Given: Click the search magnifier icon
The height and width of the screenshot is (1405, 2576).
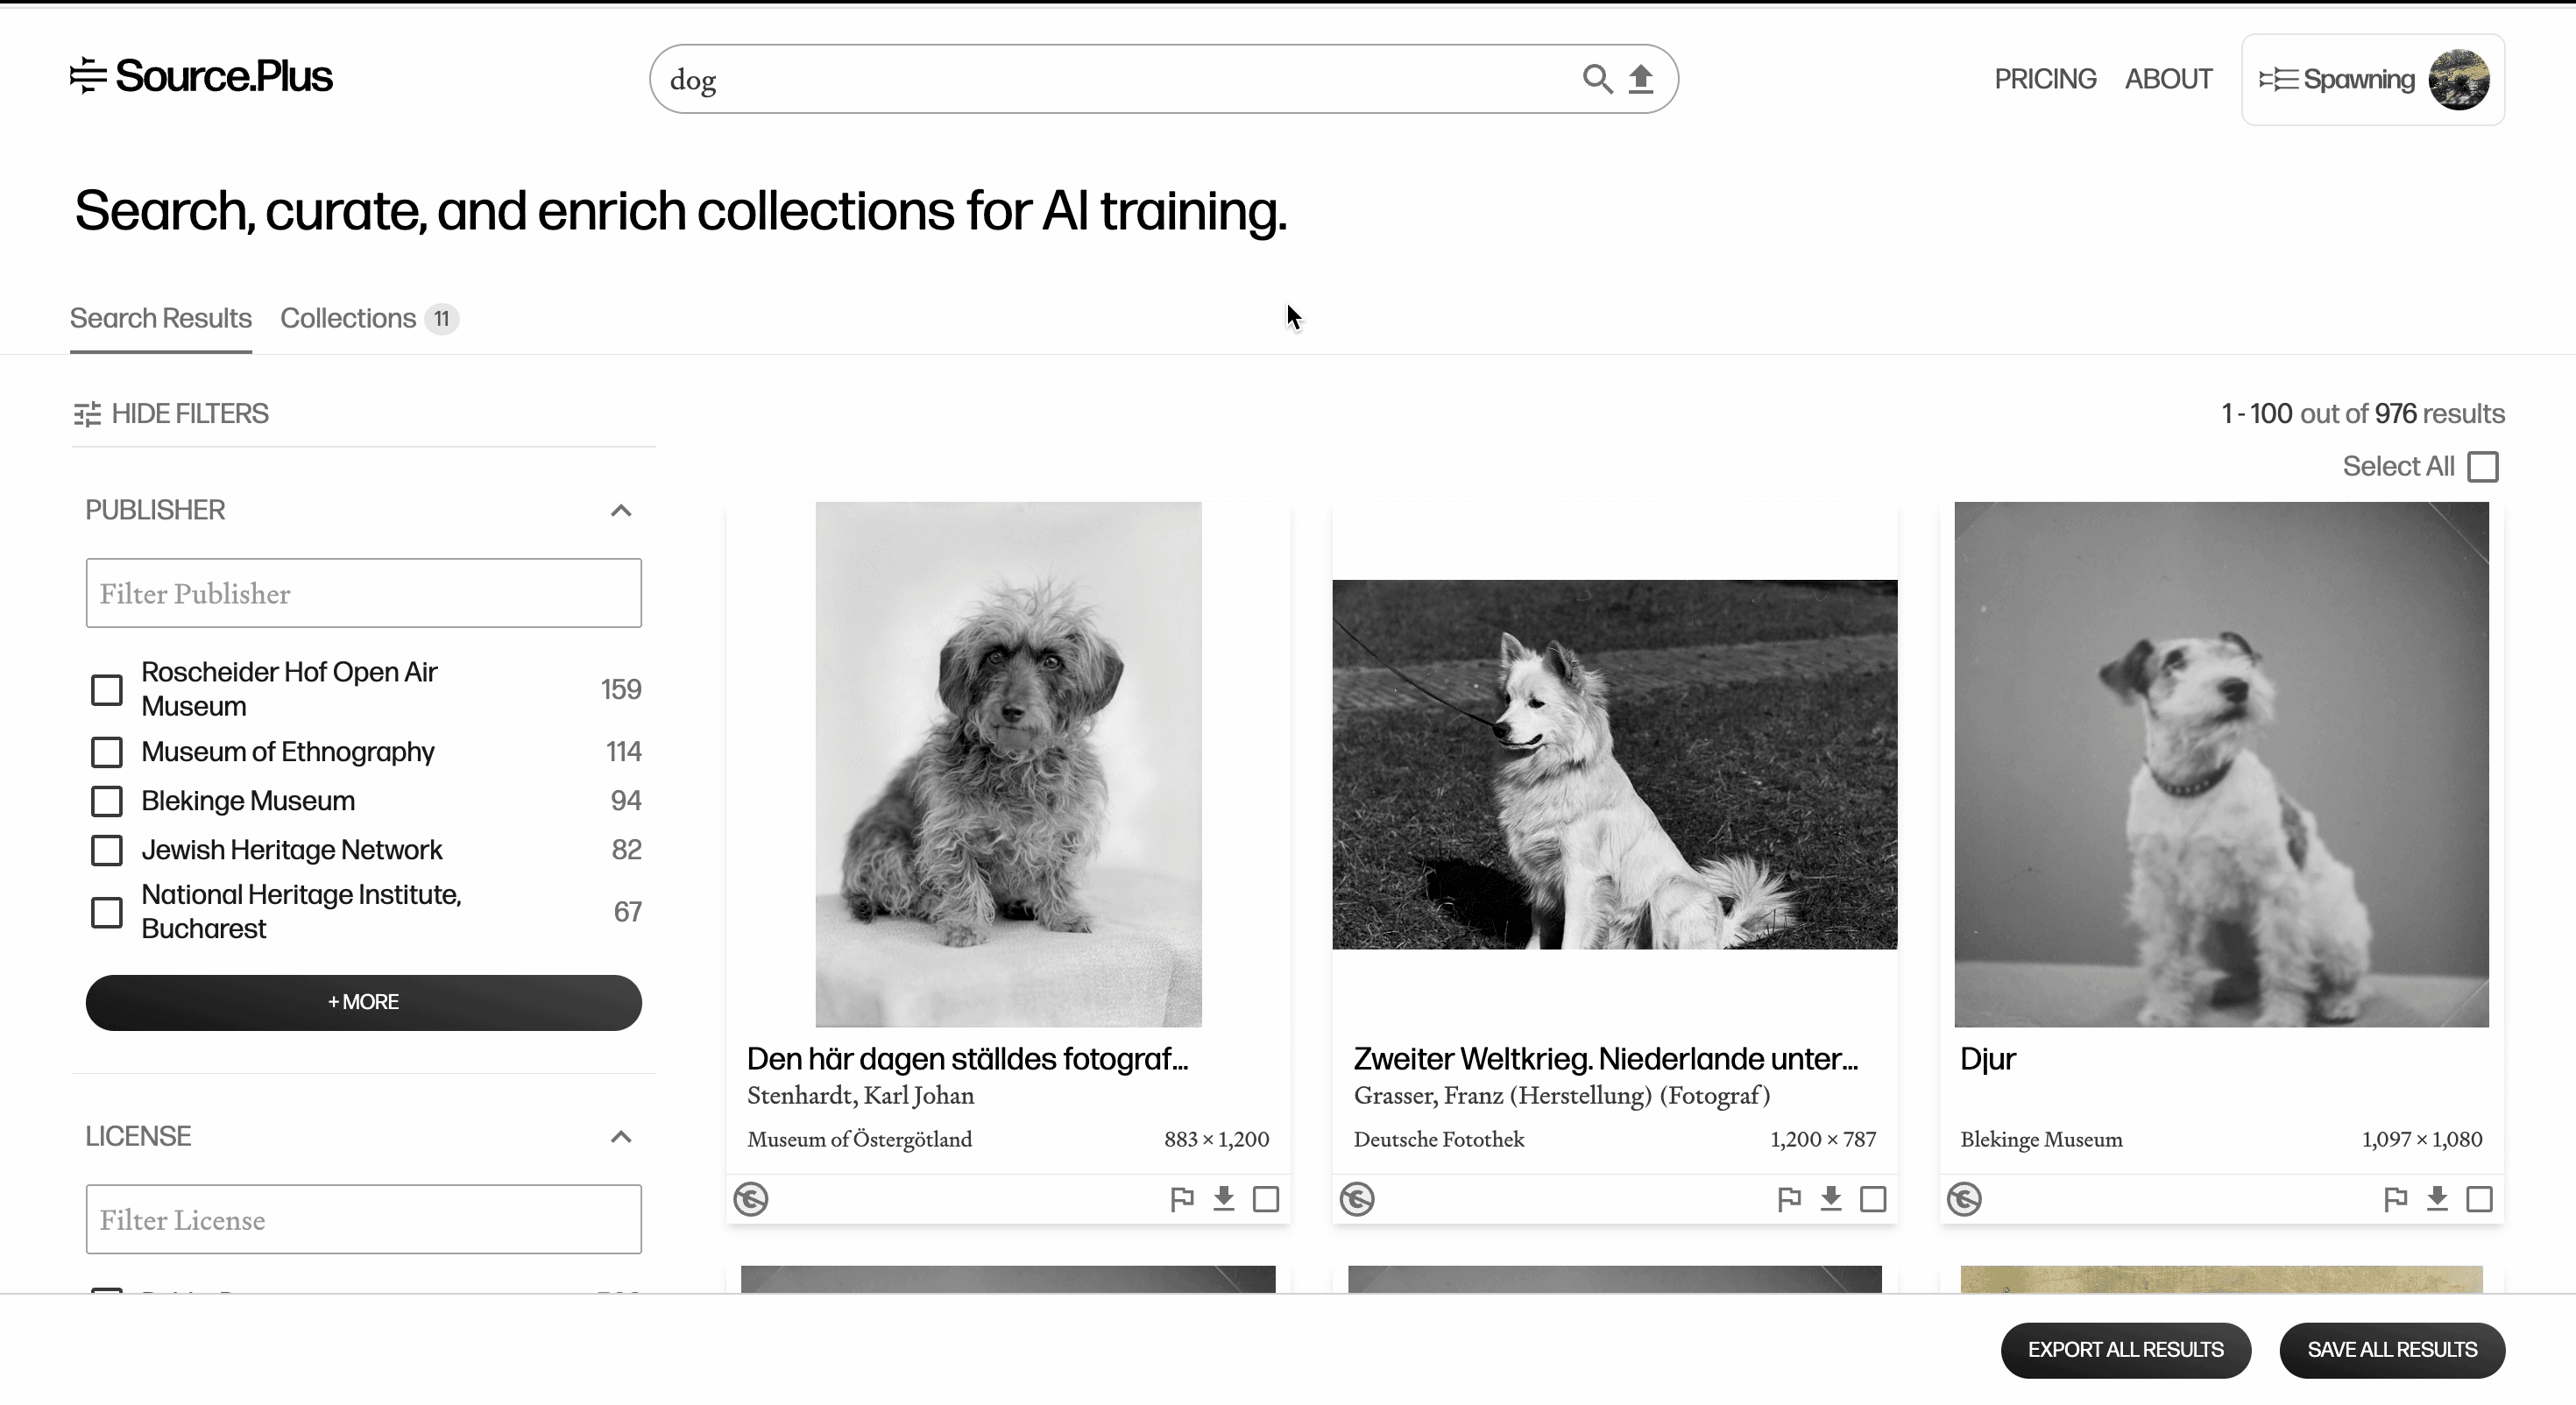Looking at the screenshot, I should [x=1597, y=79].
